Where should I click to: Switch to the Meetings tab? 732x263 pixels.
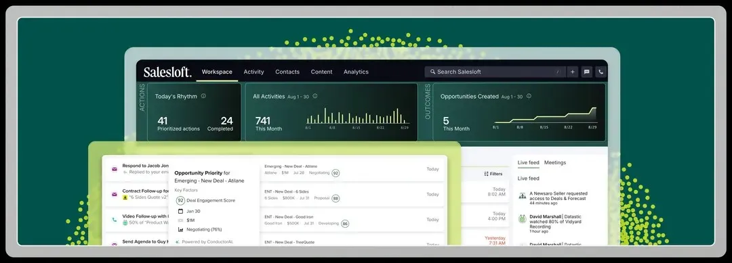coord(555,162)
